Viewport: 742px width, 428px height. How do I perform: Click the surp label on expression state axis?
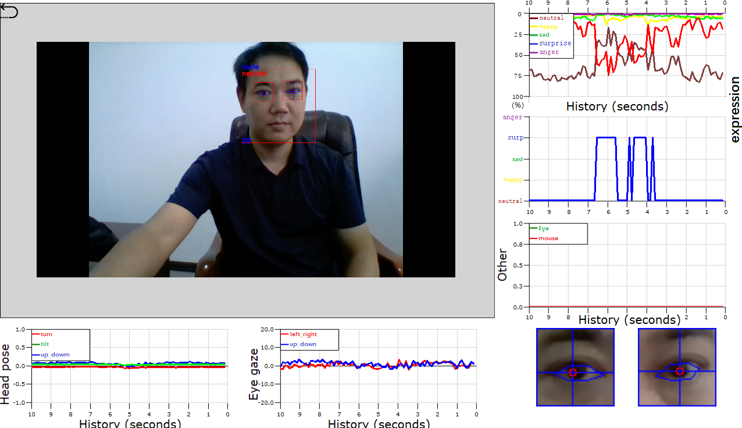point(515,138)
